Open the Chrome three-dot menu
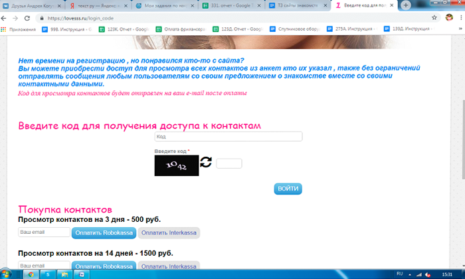465x279 pixels. (x=461, y=18)
